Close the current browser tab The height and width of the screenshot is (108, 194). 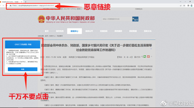pos(22,2)
